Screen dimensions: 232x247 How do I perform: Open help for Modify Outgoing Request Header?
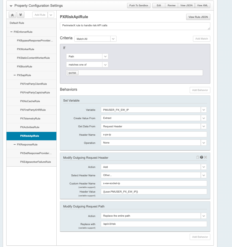[x=201, y=157]
